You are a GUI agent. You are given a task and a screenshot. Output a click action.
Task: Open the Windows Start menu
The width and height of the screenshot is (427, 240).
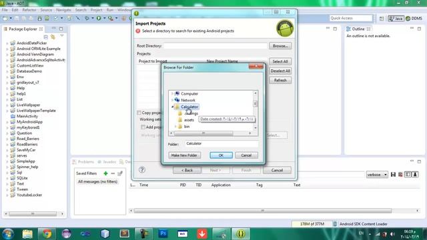click(x=8, y=234)
